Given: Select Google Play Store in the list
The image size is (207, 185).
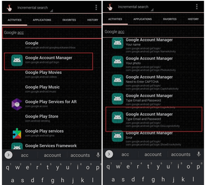Looking at the screenshot, I should coord(52,118).
